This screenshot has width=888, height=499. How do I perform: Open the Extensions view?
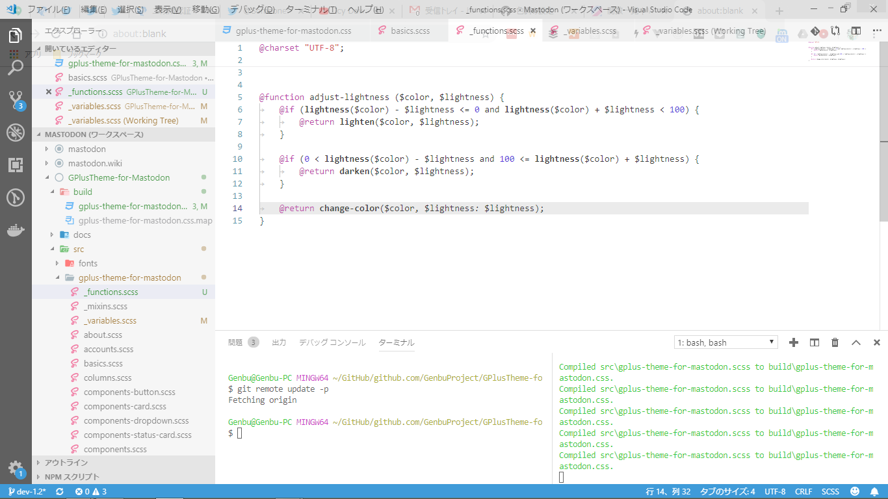tap(16, 165)
